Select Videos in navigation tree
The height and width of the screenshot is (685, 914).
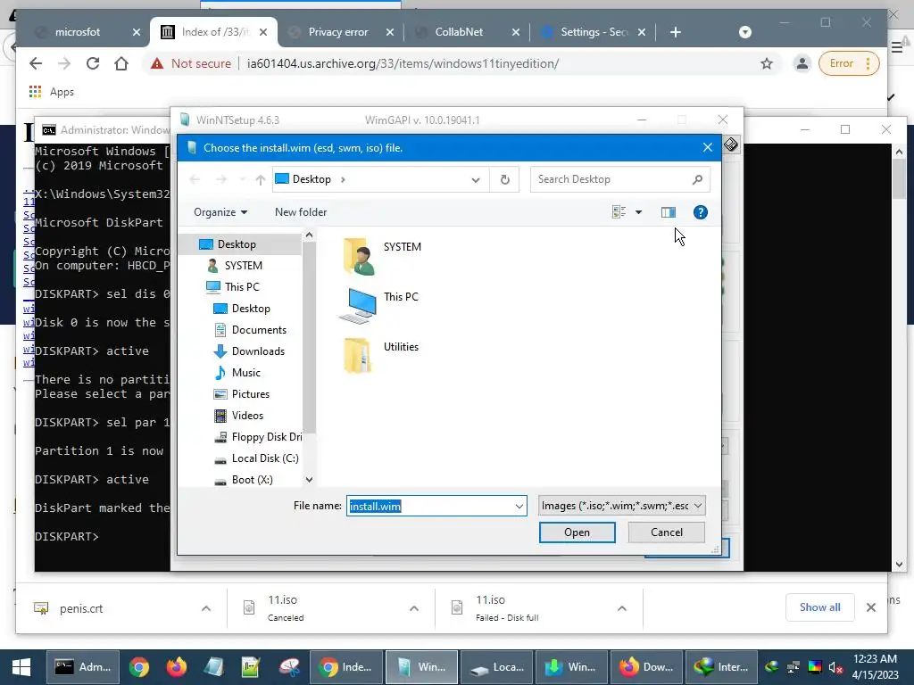[246, 416]
